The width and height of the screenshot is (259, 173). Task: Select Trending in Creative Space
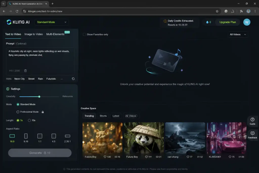point(89,116)
